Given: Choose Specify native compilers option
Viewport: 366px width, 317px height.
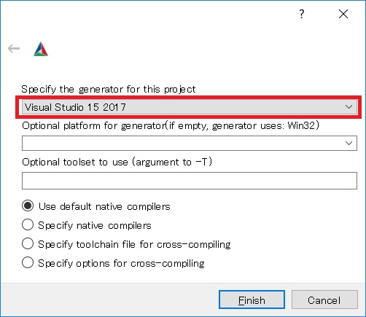Looking at the screenshot, I should click(x=28, y=224).
